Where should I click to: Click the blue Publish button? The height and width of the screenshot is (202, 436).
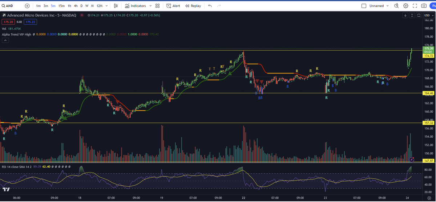[x=433, y=6]
